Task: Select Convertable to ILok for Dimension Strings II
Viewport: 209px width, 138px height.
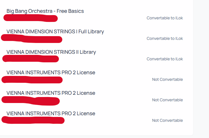Action: coord(165,59)
